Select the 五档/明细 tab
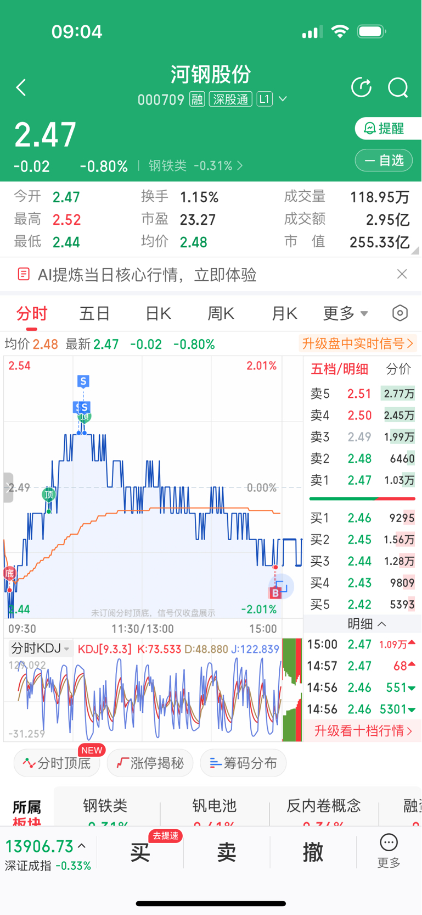Image resolution: width=422 pixels, height=915 pixels. tap(340, 369)
